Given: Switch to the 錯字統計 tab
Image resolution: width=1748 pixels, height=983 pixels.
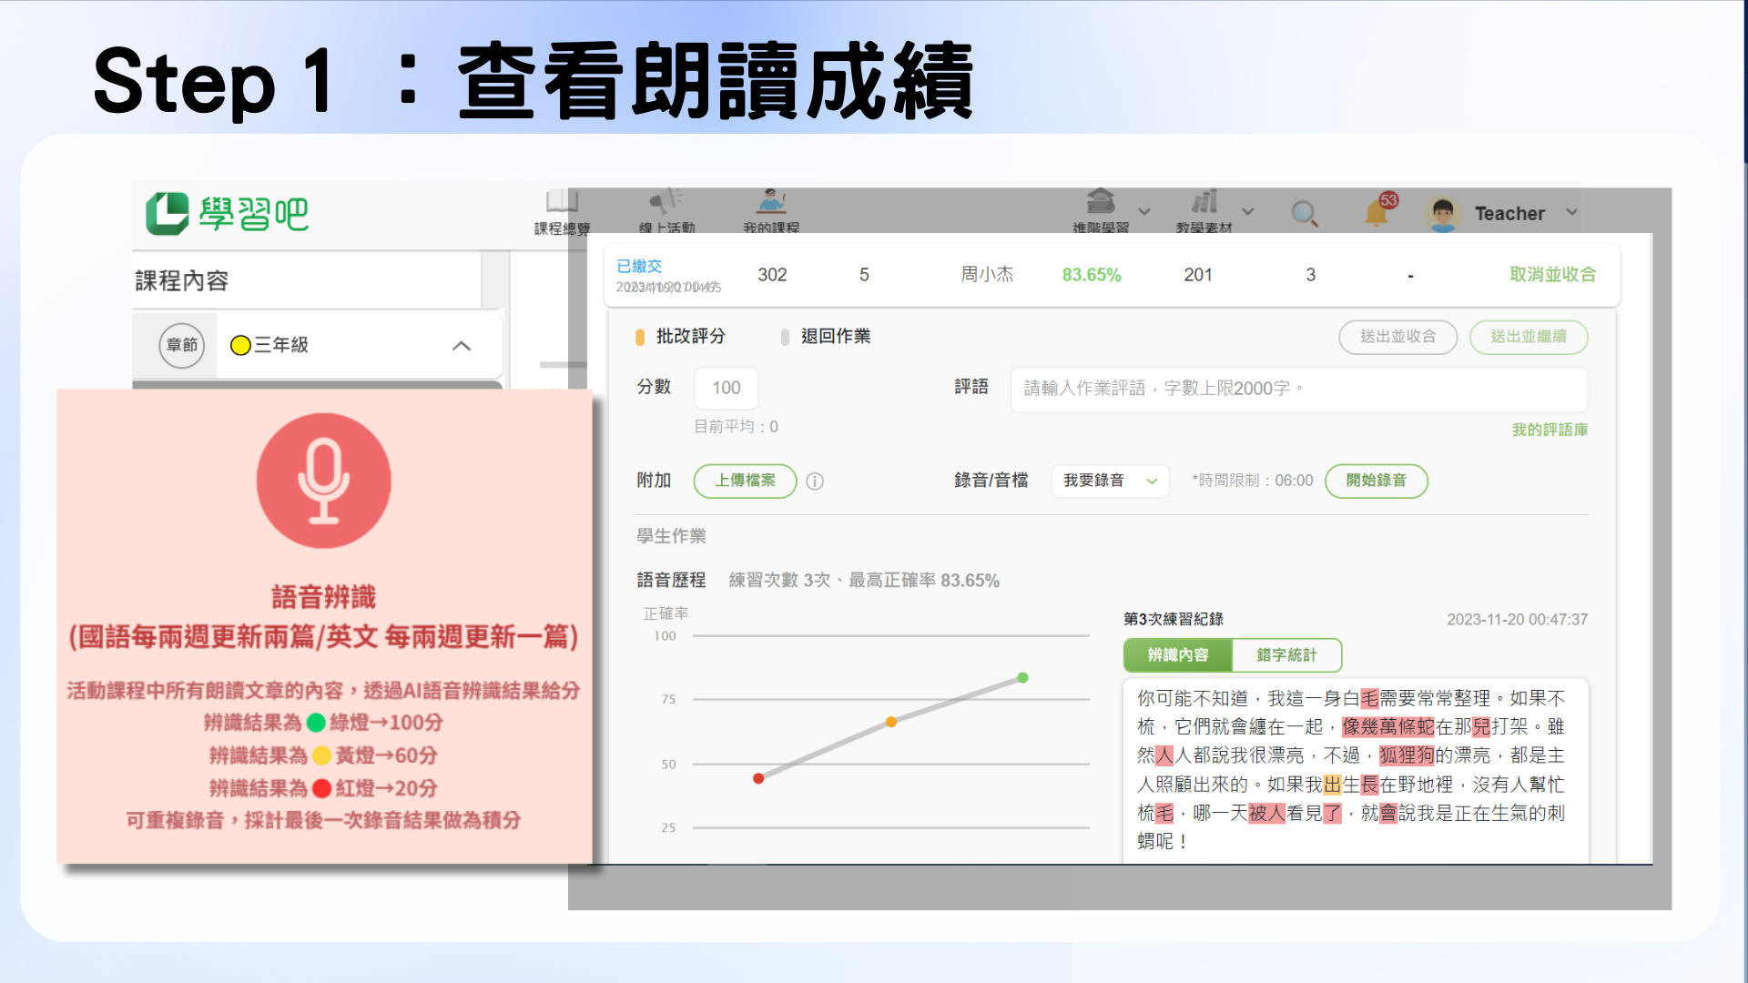Looking at the screenshot, I should [x=1286, y=654].
